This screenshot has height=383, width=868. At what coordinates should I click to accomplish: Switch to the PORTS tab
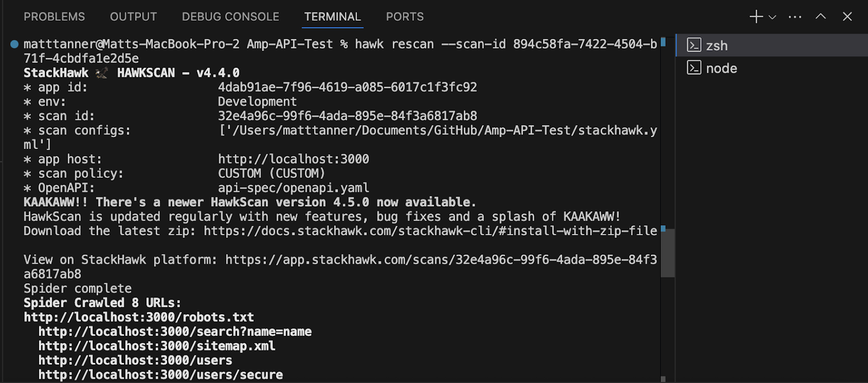pyautogui.click(x=405, y=17)
